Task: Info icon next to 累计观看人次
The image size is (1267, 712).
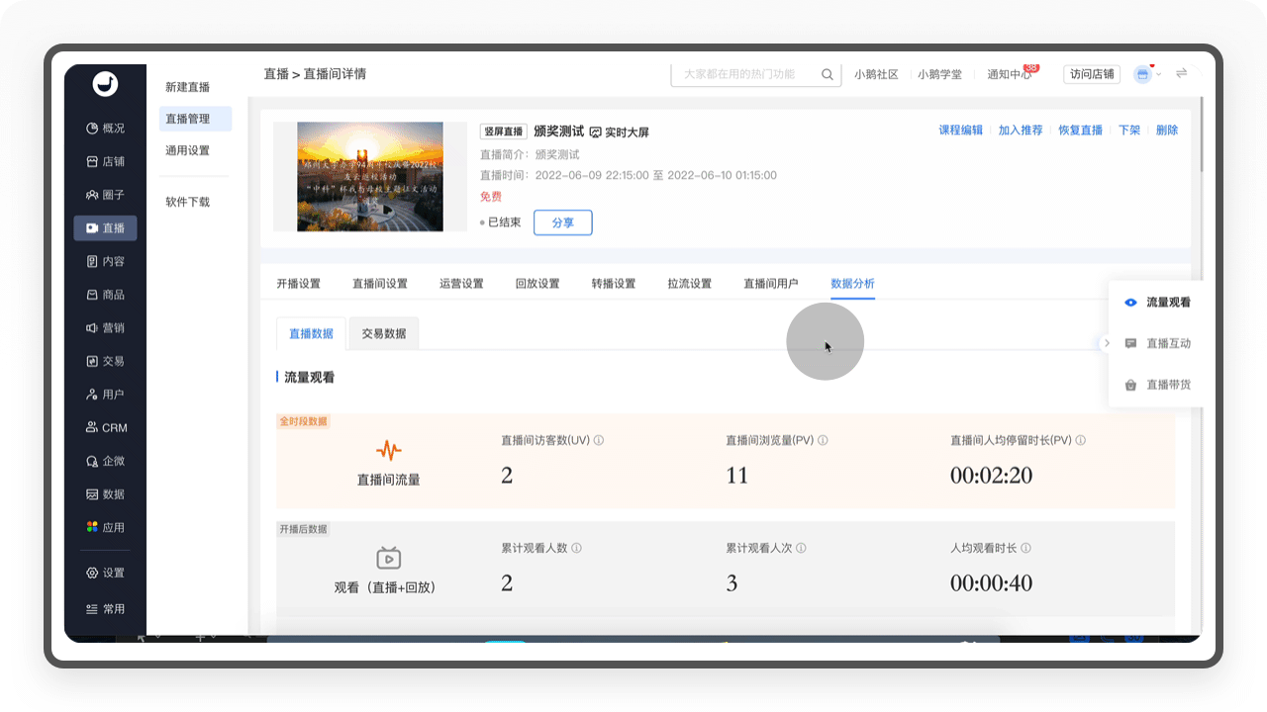Action: [x=801, y=548]
